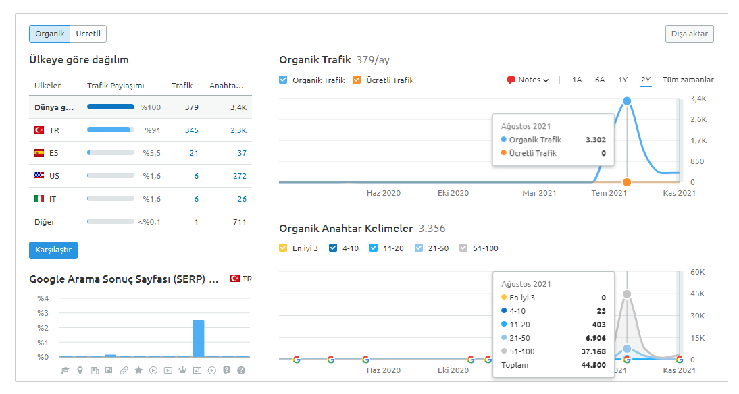Image resolution: width=739 pixels, height=394 pixels.
Task: Click the star reviews SERP icon
Action: point(138,370)
